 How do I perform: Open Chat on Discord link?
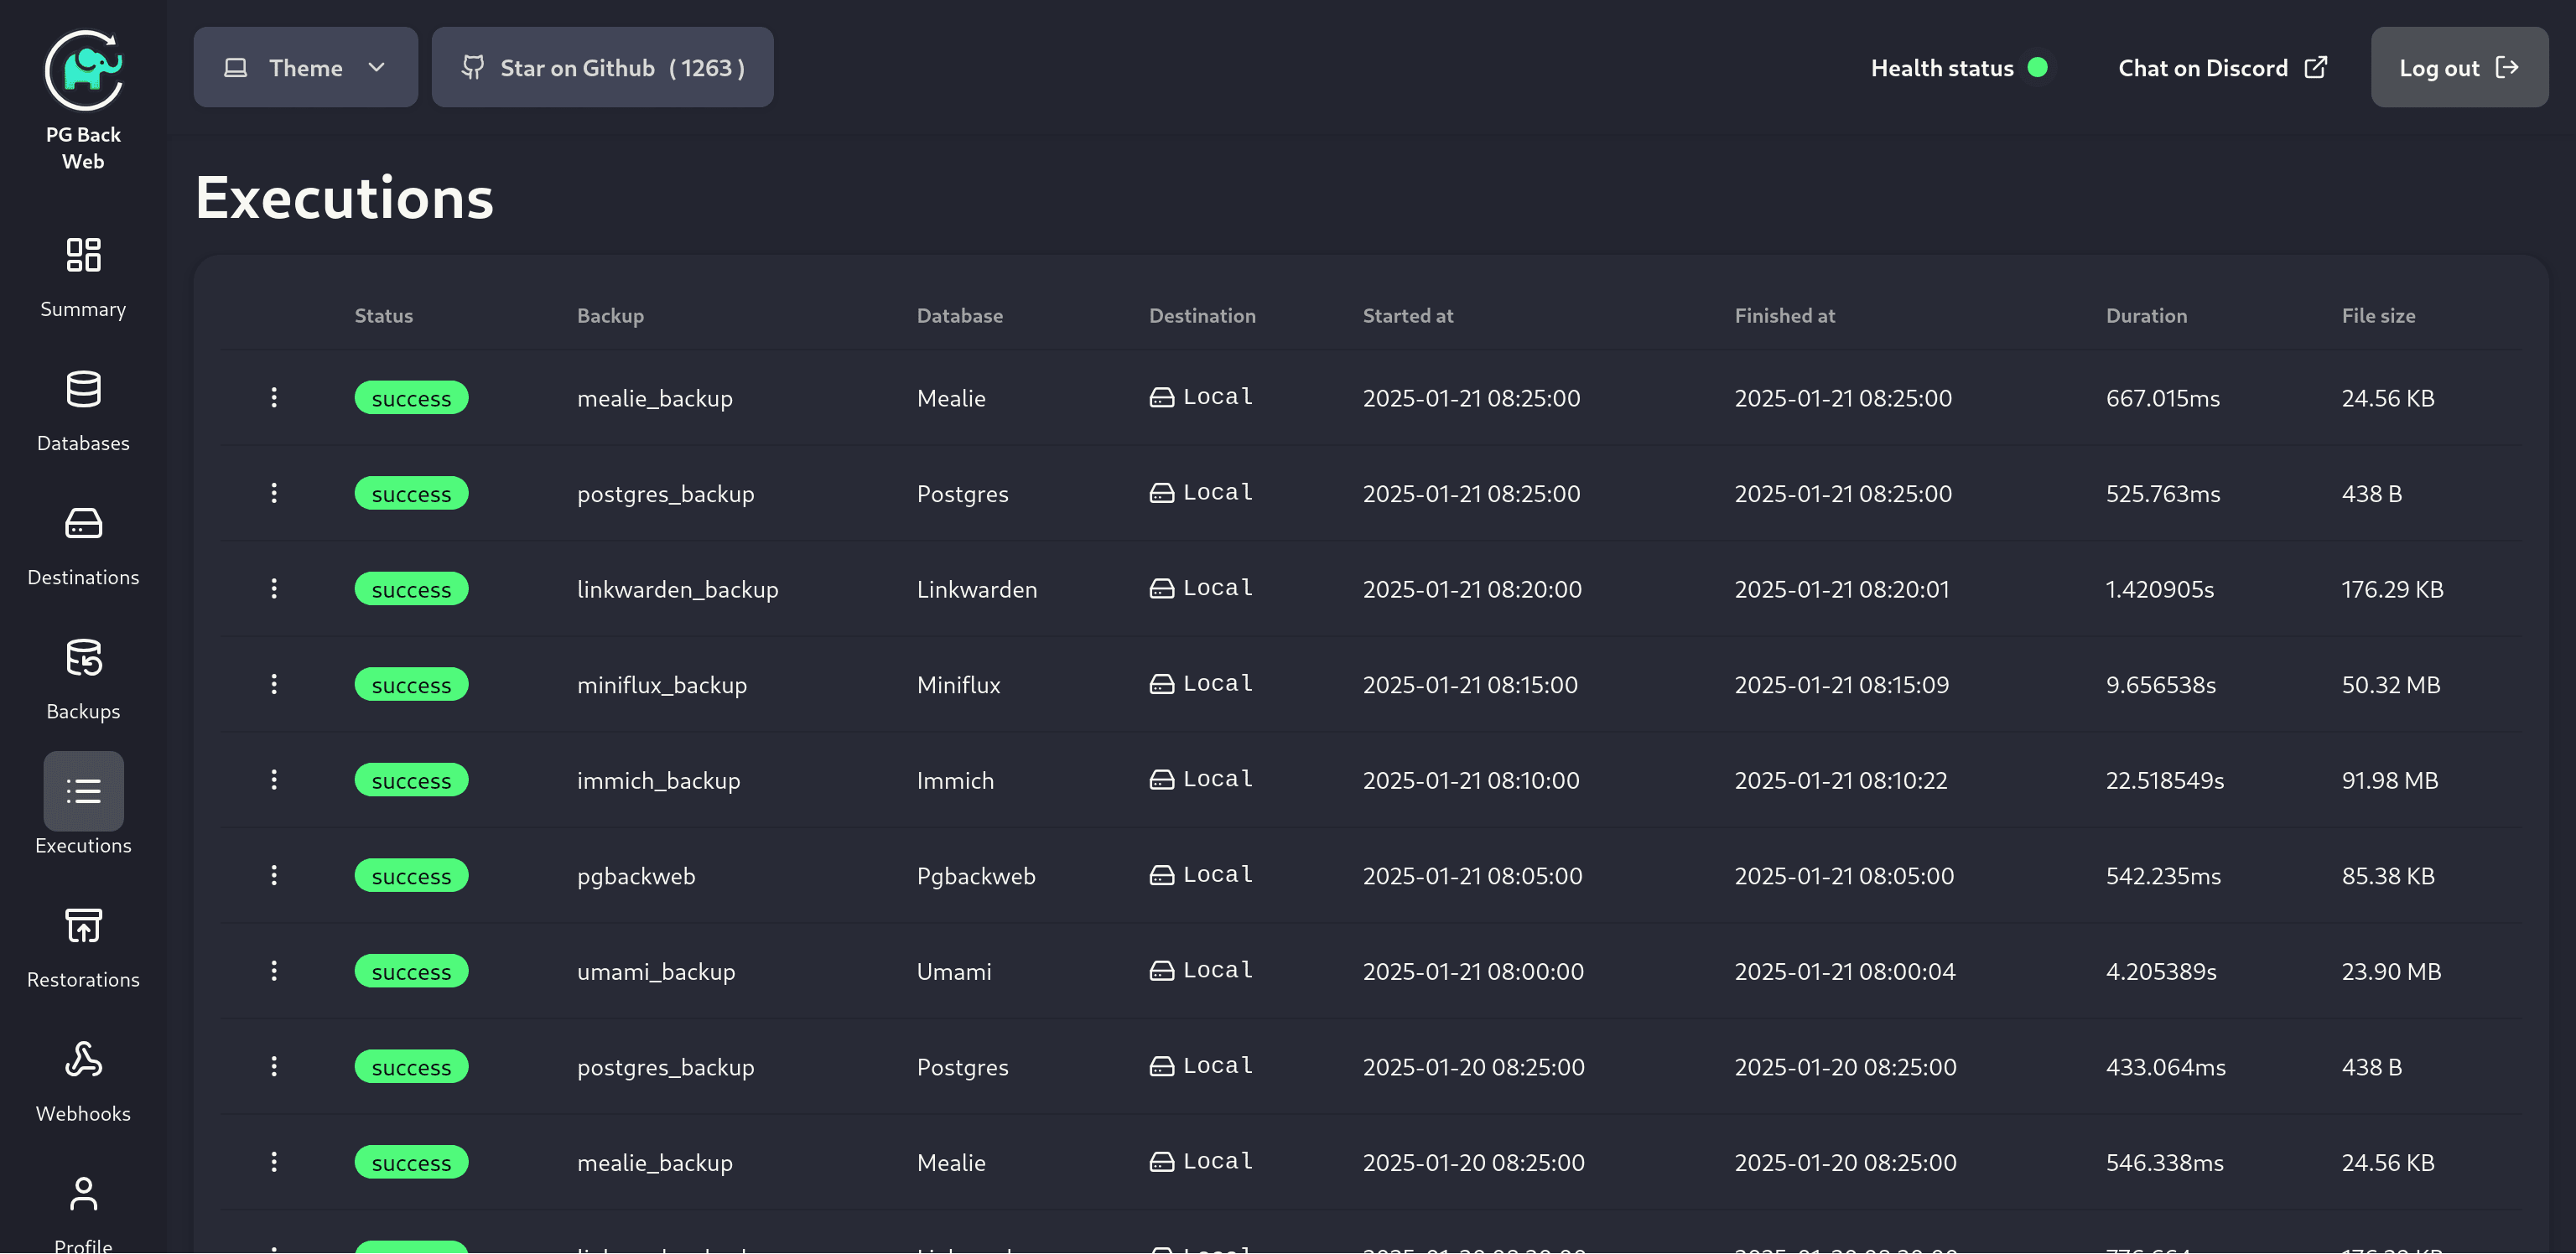pos(2222,67)
